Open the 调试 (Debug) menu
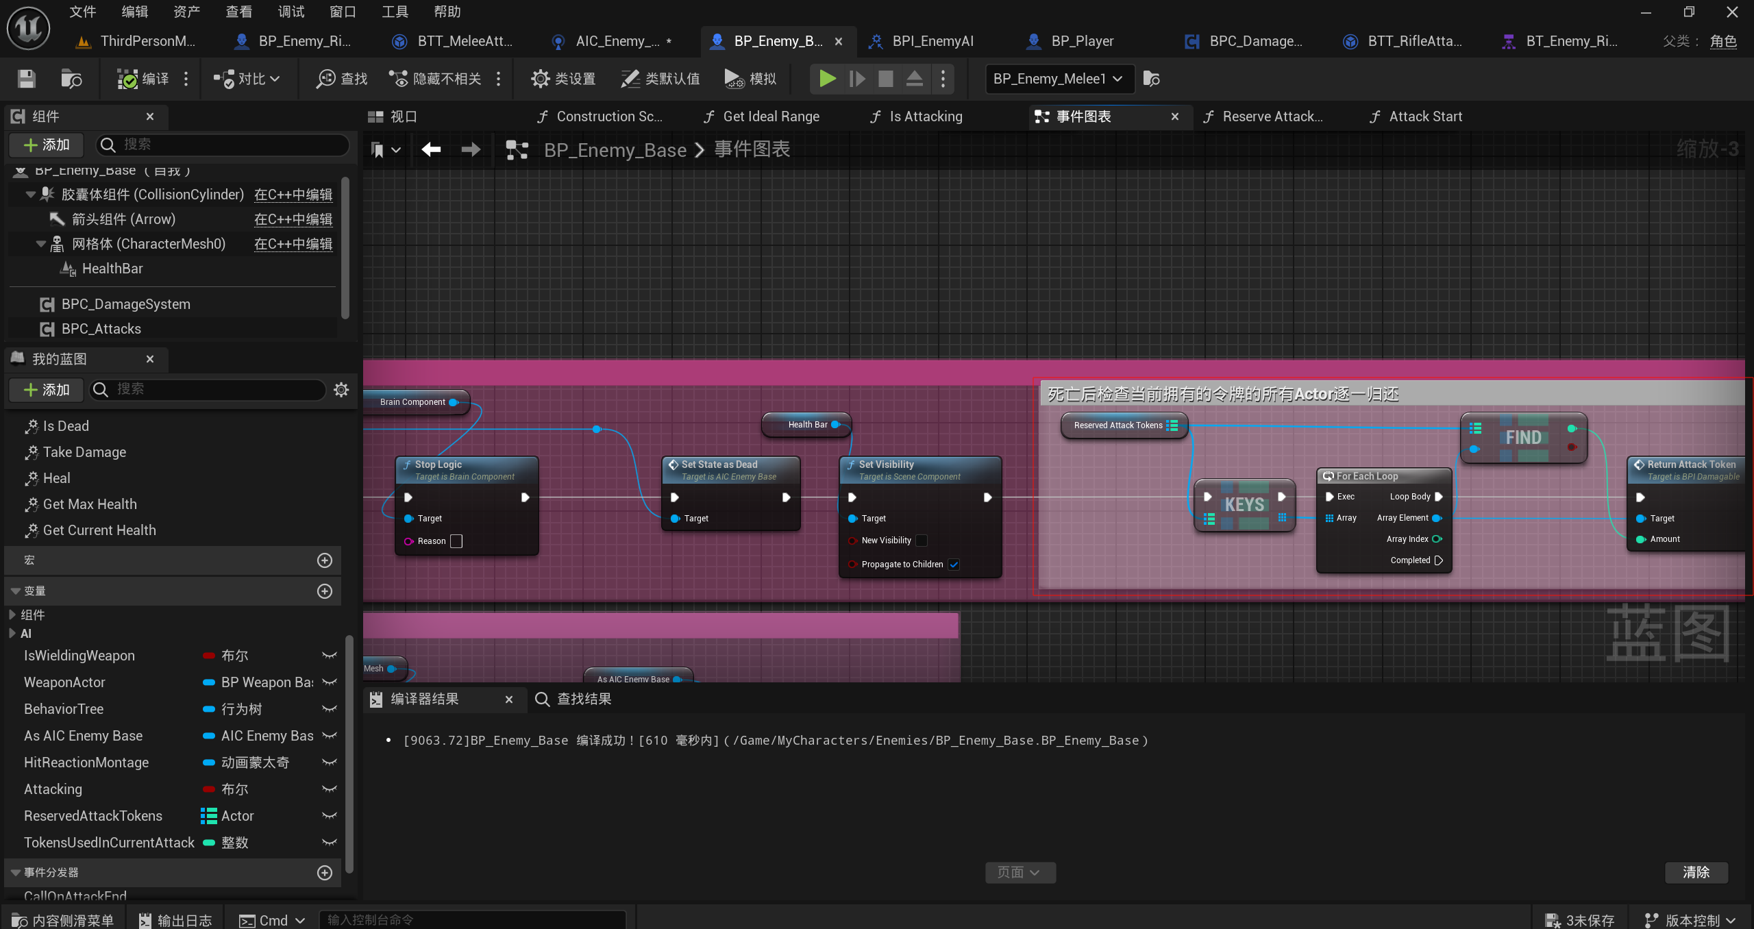The width and height of the screenshot is (1754, 929). [x=291, y=12]
